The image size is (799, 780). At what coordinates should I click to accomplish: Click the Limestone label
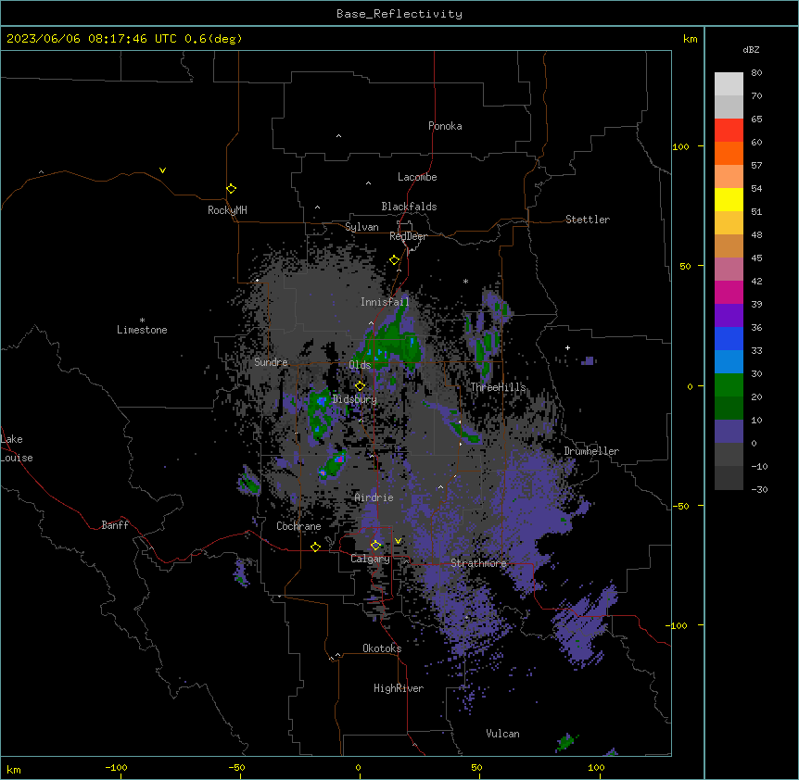[x=142, y=330]
